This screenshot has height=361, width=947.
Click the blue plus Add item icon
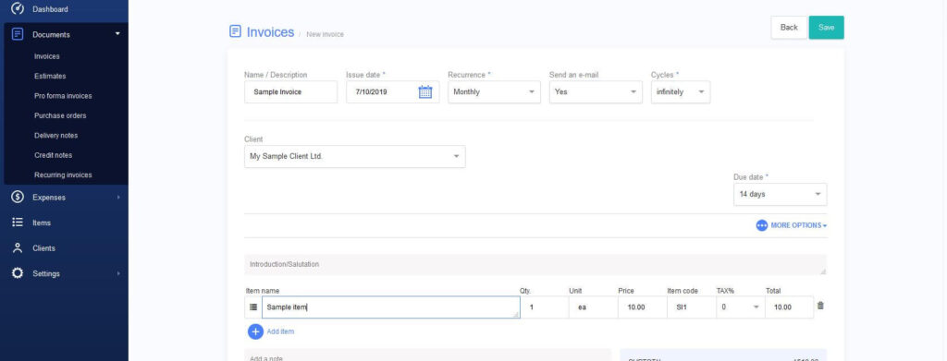click(x=255, y=331)
